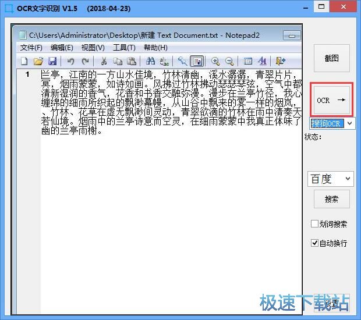Click the Undo arrow icon

click(x=70, y=61)
